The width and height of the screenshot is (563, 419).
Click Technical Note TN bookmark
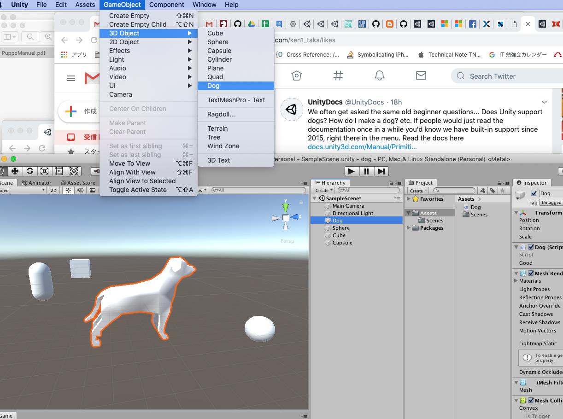pyautogui.click(x=449, y=54)
